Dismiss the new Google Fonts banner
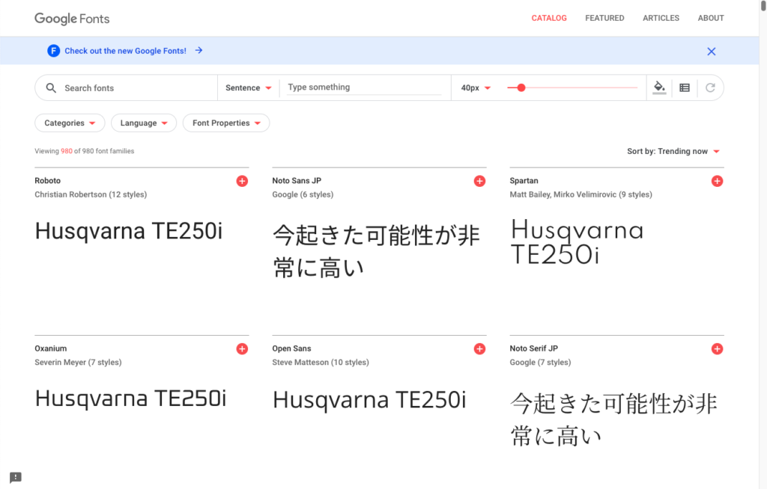 pyautogui.click(x=712, y=52)
